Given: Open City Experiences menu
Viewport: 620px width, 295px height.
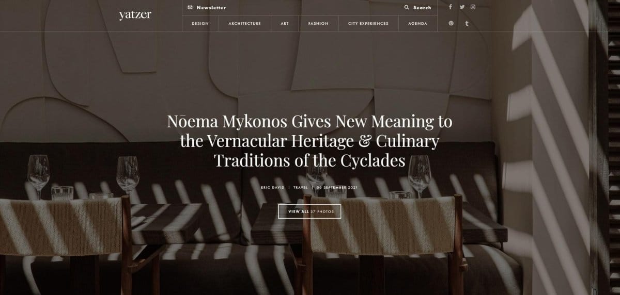Looking at the screenshot, I should point(368,23).
